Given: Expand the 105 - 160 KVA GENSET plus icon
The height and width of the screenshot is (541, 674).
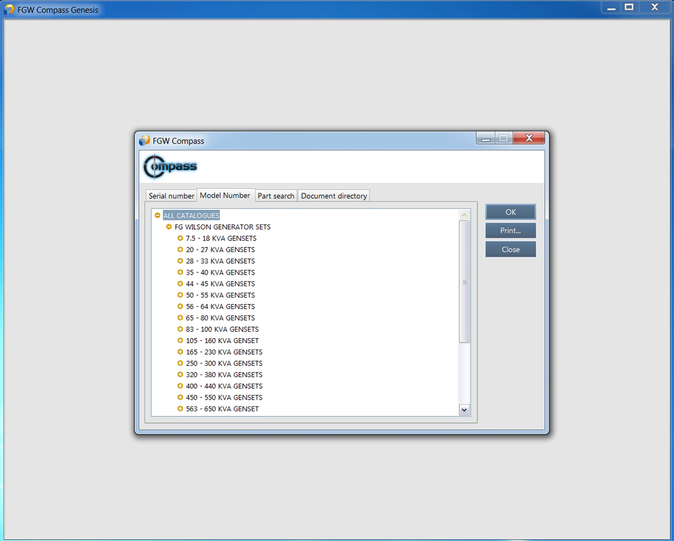Looking at the screenshot, I should [x=180, y=340].
